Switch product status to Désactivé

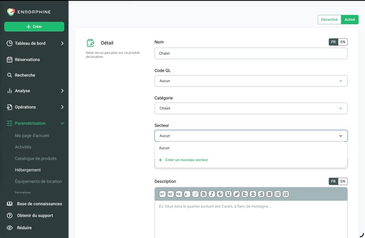[x=330, y=20]
